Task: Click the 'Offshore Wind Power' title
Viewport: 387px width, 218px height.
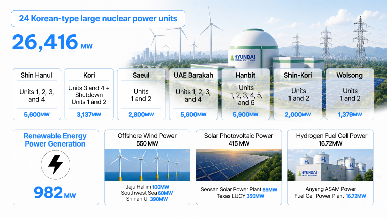Action: tap(147, 136)
